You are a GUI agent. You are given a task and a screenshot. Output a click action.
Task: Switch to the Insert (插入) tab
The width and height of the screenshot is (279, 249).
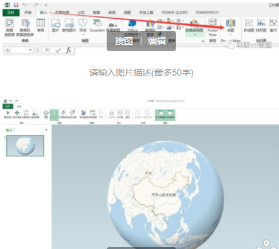click(x=43, y=13)
